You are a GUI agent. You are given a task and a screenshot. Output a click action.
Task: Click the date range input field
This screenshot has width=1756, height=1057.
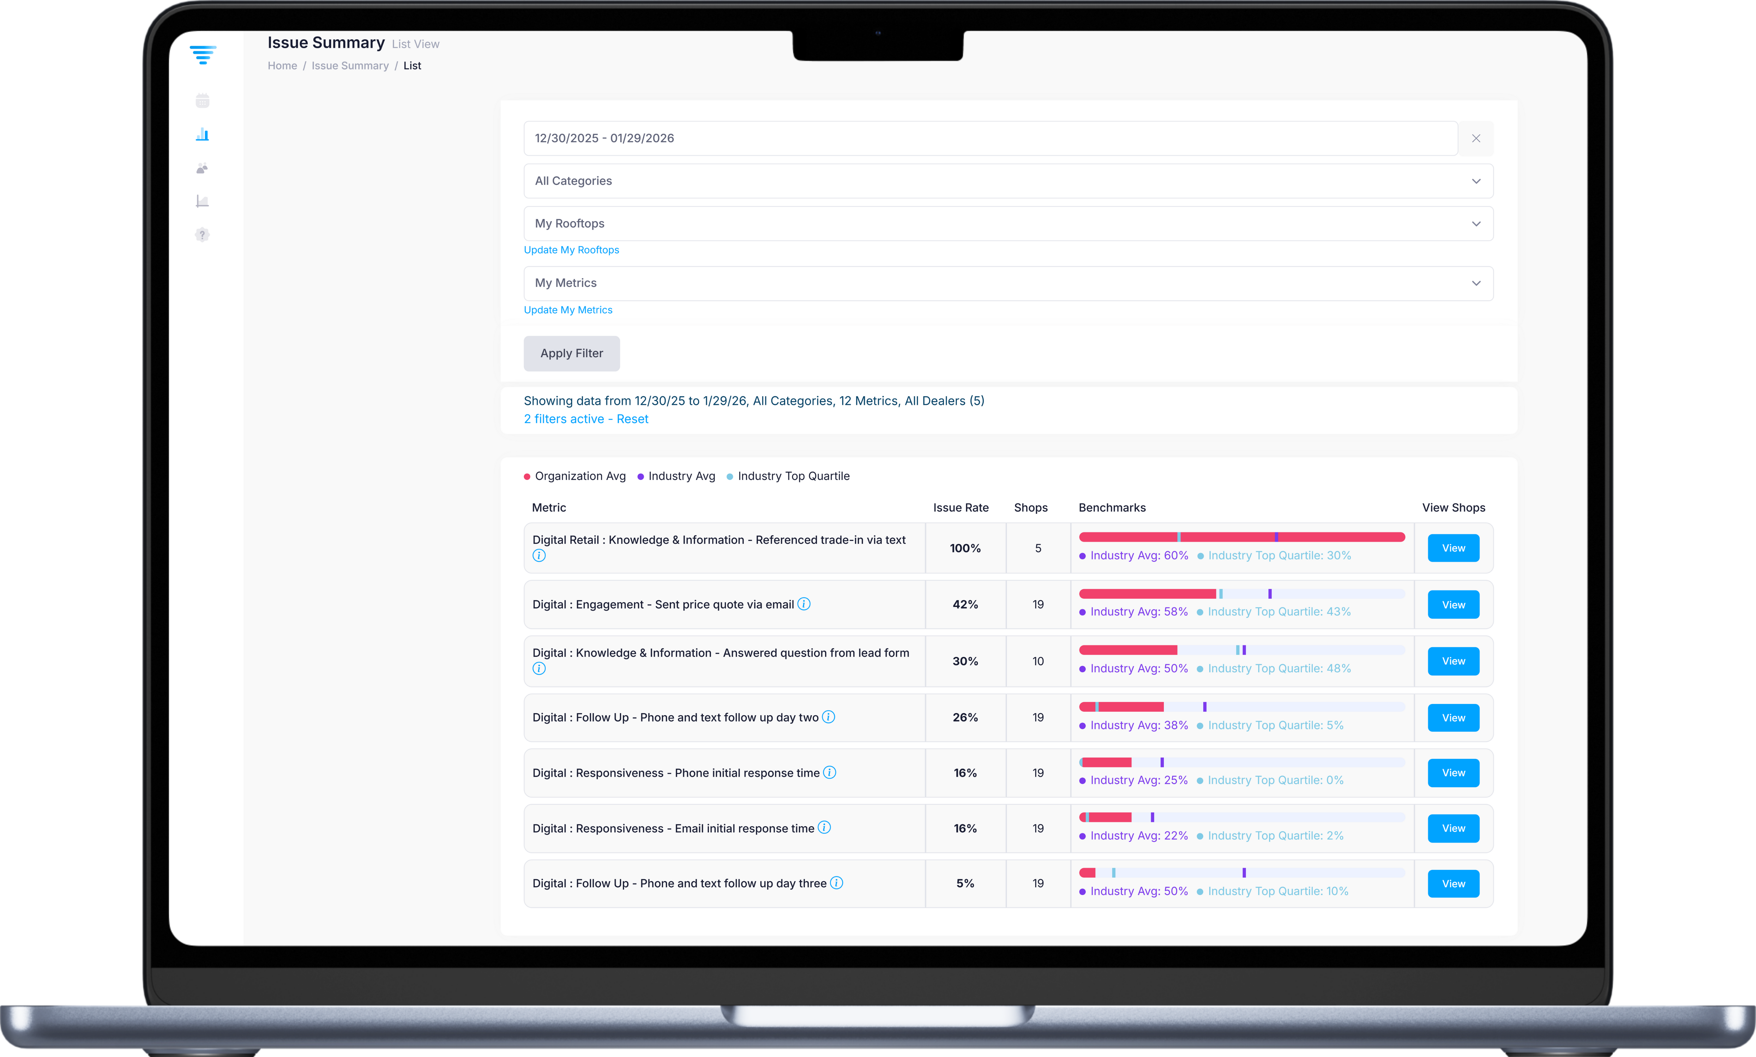(x=990, y=138)
